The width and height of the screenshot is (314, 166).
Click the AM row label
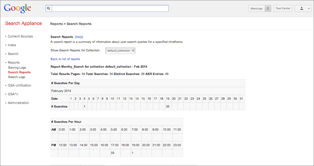click(x=54, y=130)
